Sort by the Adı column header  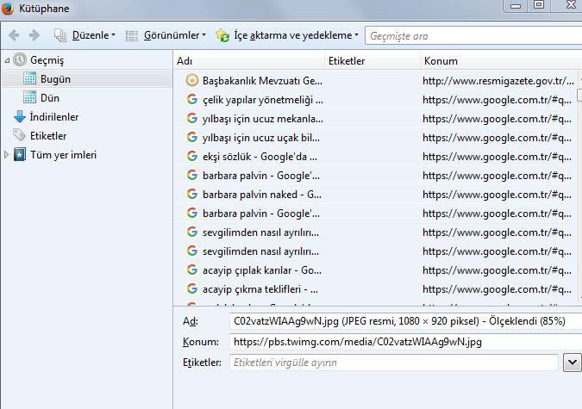249,61
